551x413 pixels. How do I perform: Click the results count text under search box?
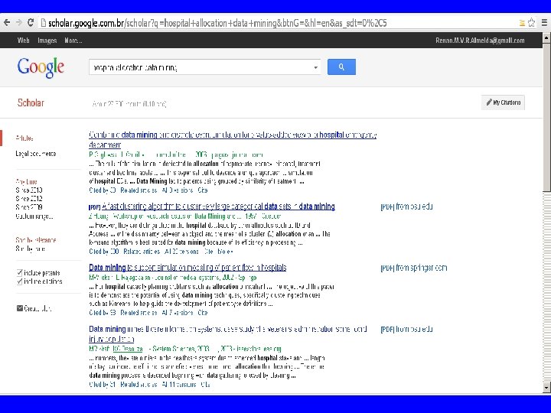[129, 104]
